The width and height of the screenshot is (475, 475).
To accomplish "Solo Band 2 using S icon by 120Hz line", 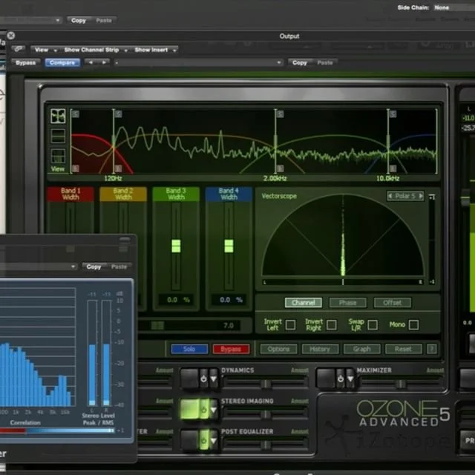I will click(119, 114).
